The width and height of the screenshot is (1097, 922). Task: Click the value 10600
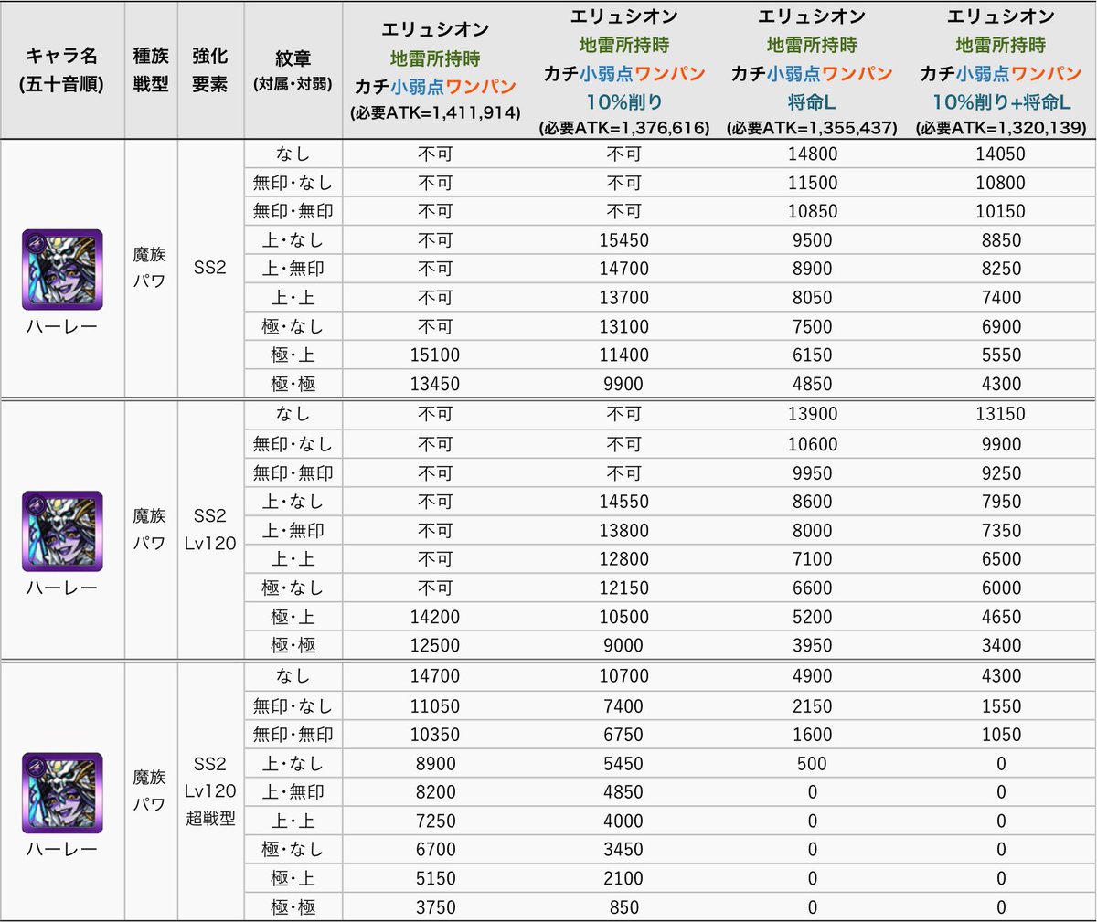pos(813,444)
